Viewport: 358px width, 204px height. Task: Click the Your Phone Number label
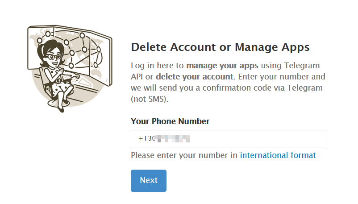coord(170,121)
